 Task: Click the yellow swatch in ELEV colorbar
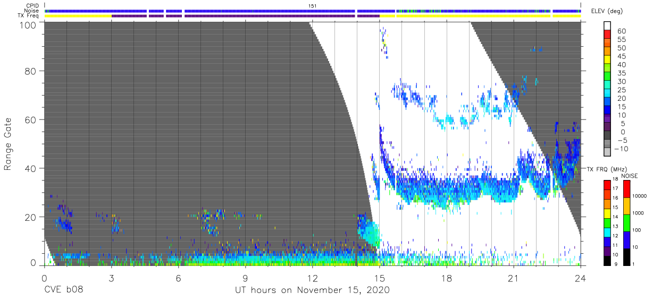[x=608, y=61]
